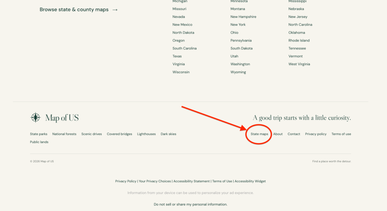Image resolution: width=387 pixels, height=211 pixels.
Task: Open Your Privacy Choices link
Action: point(155,182)
